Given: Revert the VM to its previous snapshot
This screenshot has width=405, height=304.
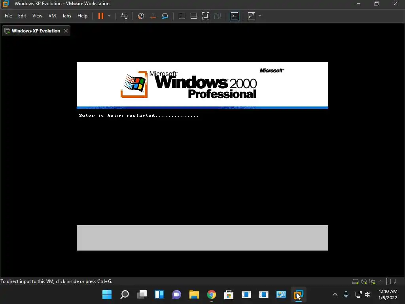Looking at the screenshot, I should click(153, 16).
